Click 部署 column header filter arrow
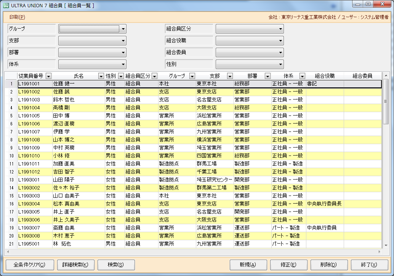Screen dimensions: 394x276 [267, 76]
